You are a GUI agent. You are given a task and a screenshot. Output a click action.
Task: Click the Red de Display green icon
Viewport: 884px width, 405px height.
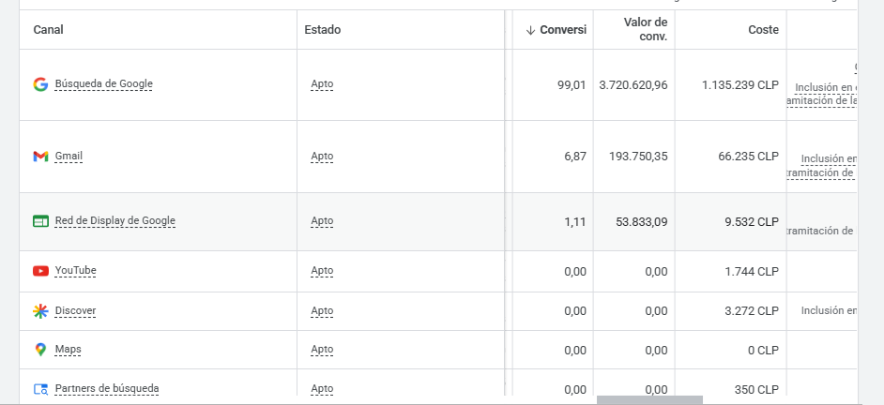pos(40,221)
